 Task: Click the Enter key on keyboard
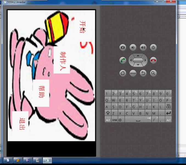coord(168,113)
